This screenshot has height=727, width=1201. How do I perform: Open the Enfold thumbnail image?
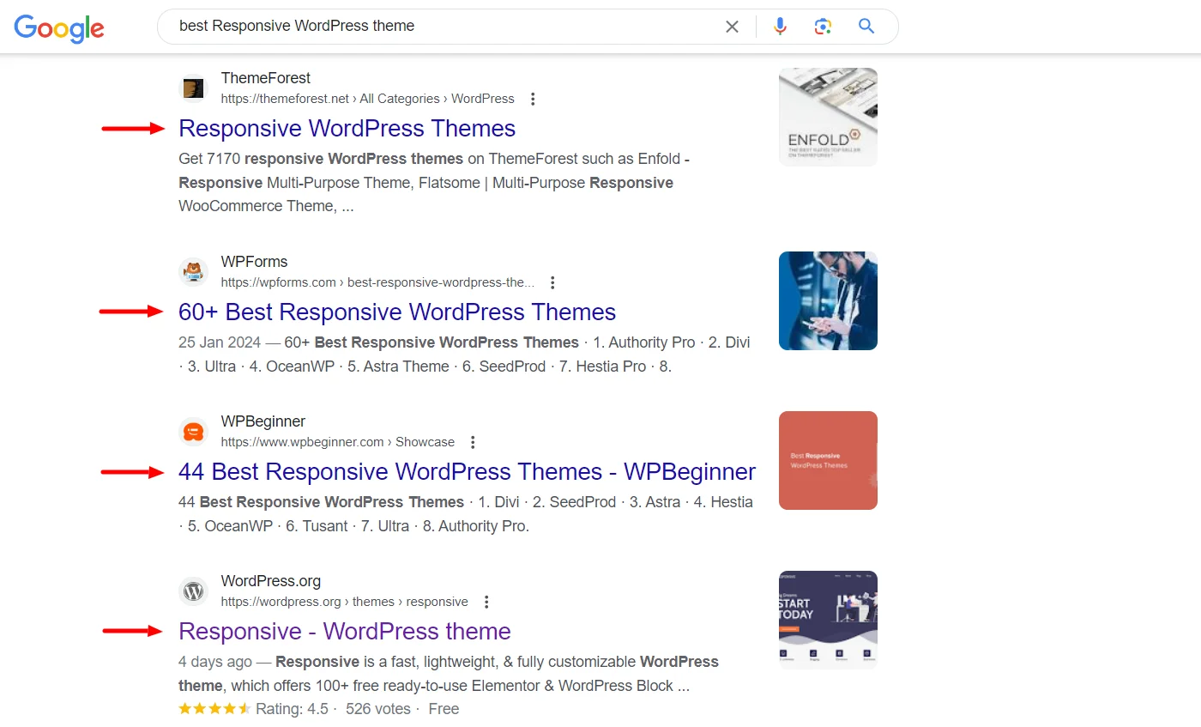pyautogui.click(x=828, y=117)
